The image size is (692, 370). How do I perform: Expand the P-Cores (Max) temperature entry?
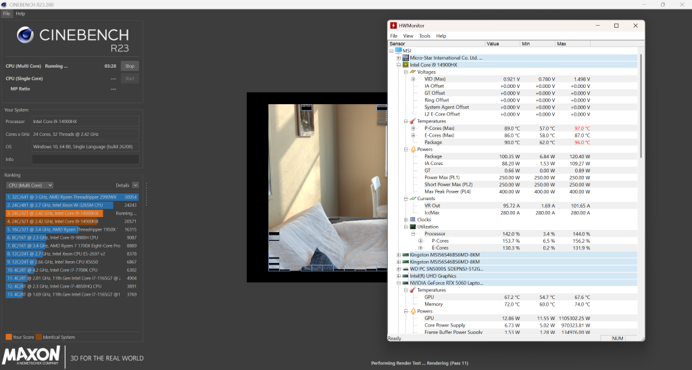click(x=413, y=128)
